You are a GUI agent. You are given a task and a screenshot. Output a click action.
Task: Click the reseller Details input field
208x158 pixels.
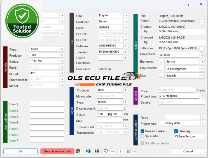tap(182, 102)
